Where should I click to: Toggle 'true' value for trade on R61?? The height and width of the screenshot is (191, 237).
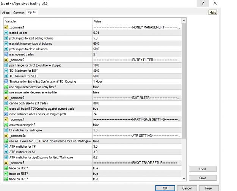tap(137, 174)
